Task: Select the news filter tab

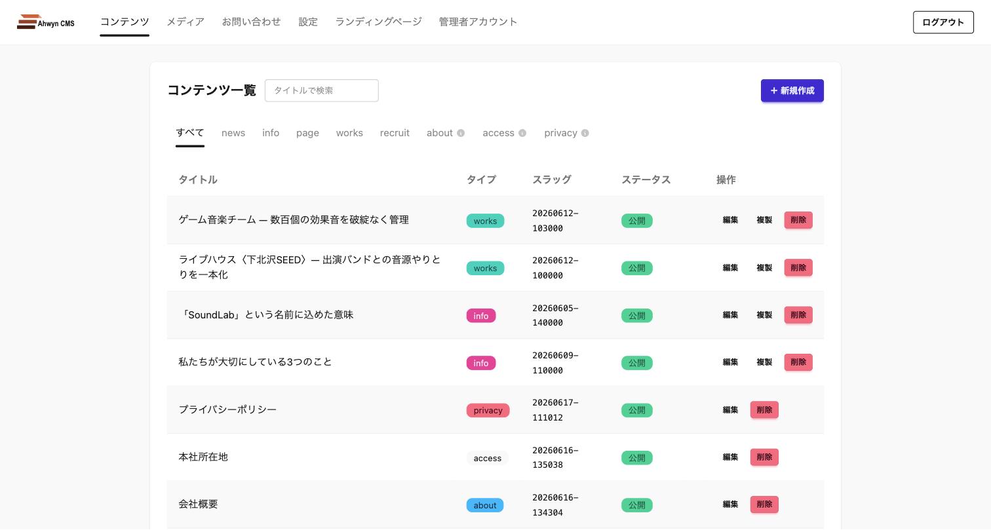Action: [x=233, y=133]
